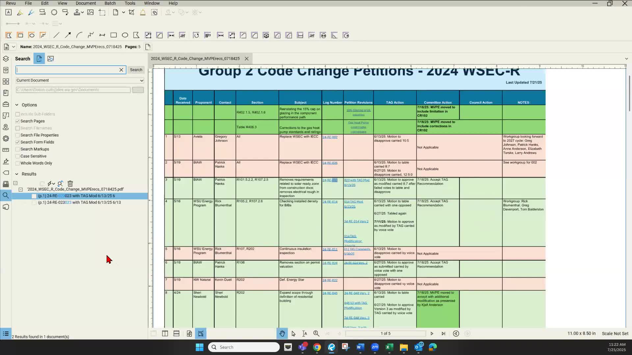This screenshot has width=632, height=355.
Task: Enable the Search Markups checkbox
Action: (18, 149)
